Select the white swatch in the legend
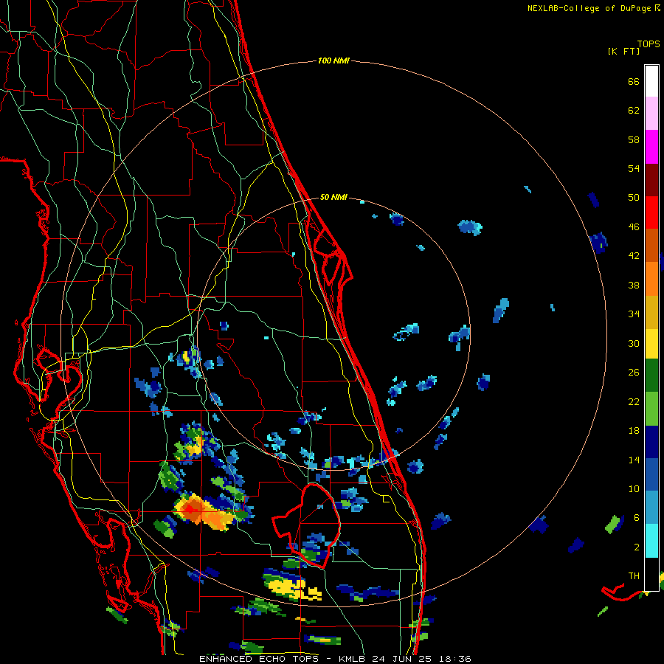 tap(651, 81)
